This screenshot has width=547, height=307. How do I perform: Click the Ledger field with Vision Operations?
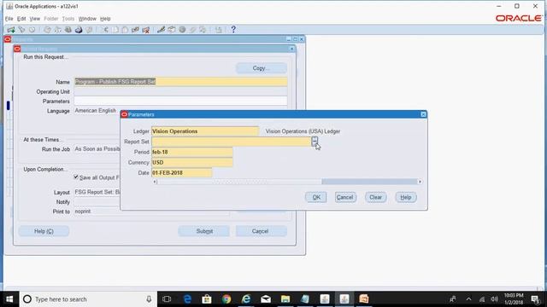tap(205, 131)
